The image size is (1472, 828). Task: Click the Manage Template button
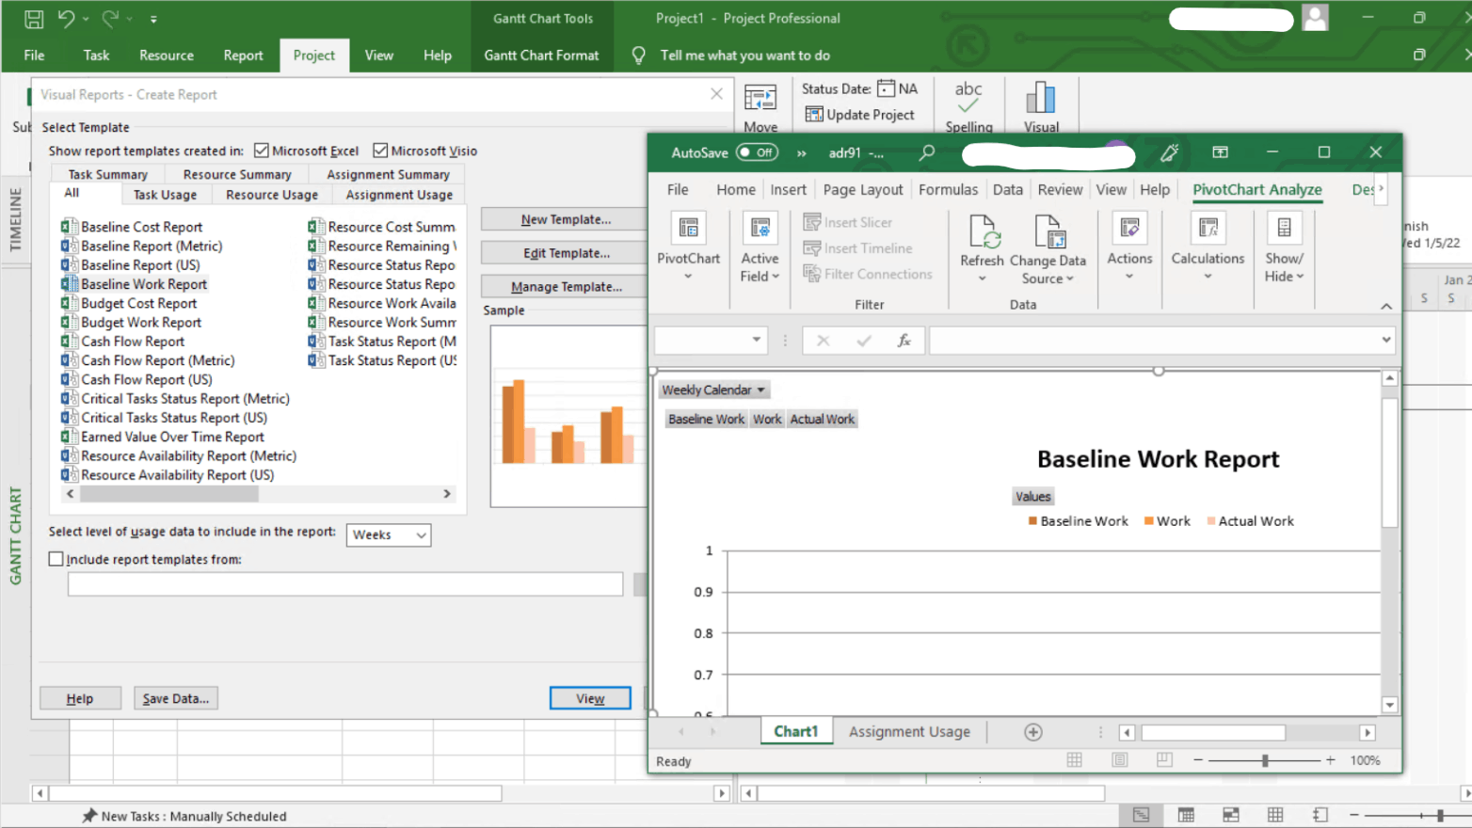566,287
